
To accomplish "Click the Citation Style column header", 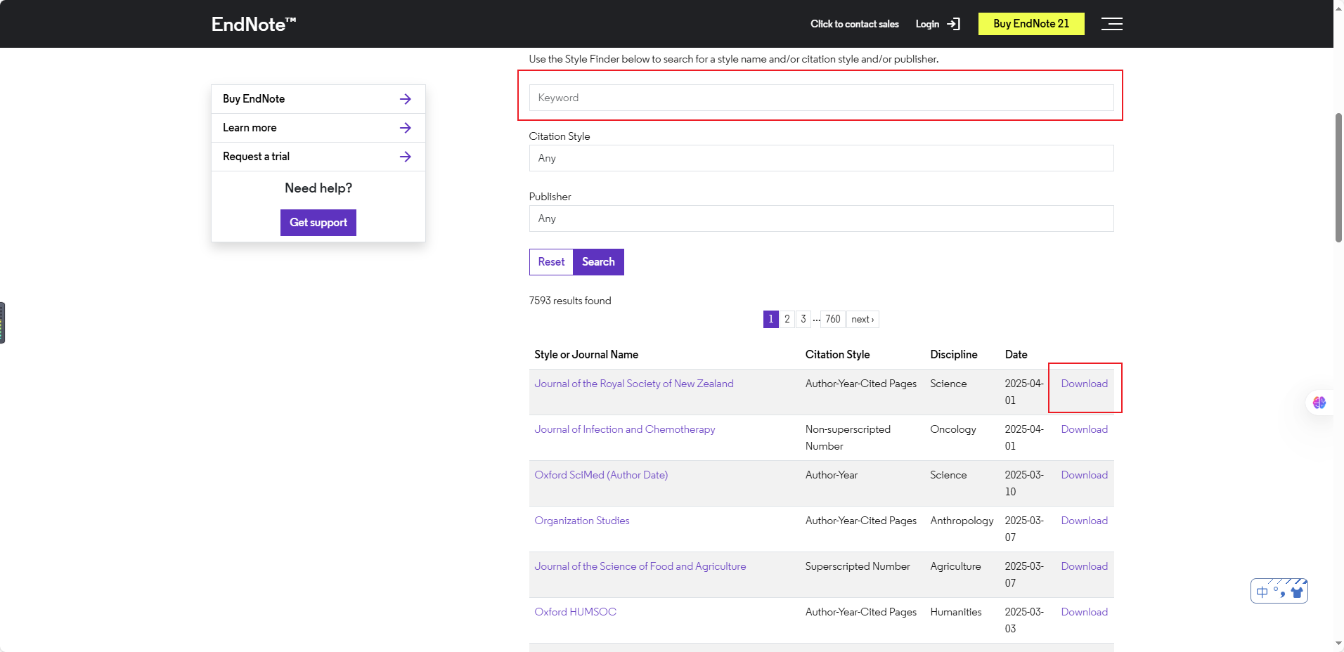I will point(837,355).
